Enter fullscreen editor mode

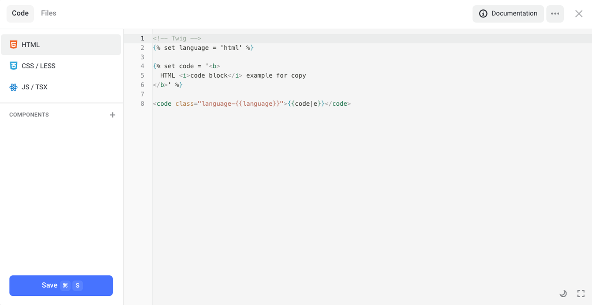coord(581,294)
